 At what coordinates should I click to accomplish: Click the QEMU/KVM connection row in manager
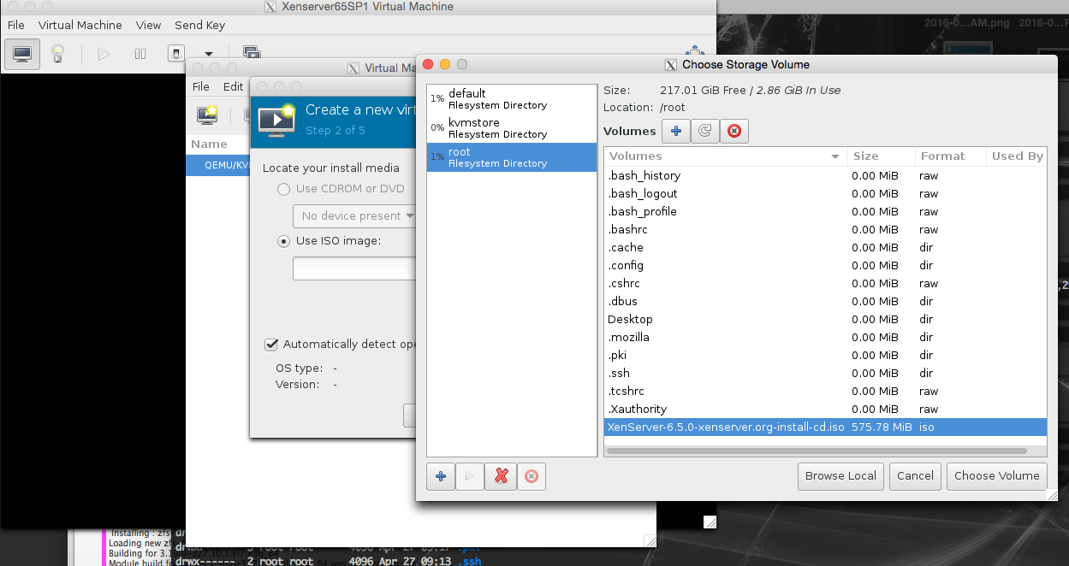[x=217, y=165]
